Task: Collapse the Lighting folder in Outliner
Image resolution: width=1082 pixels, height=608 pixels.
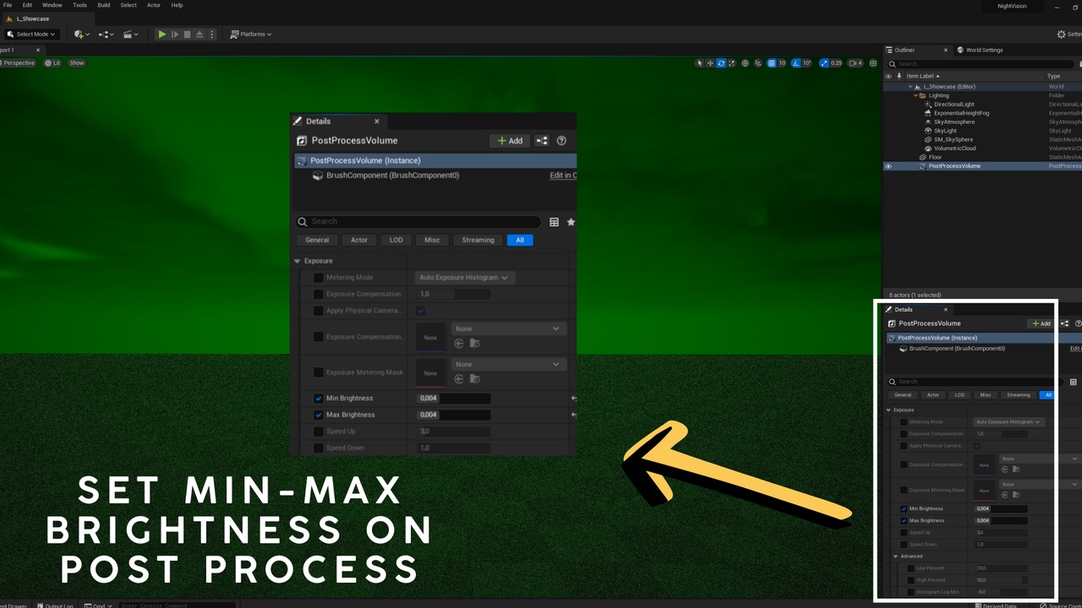Action: click(915, 95)
